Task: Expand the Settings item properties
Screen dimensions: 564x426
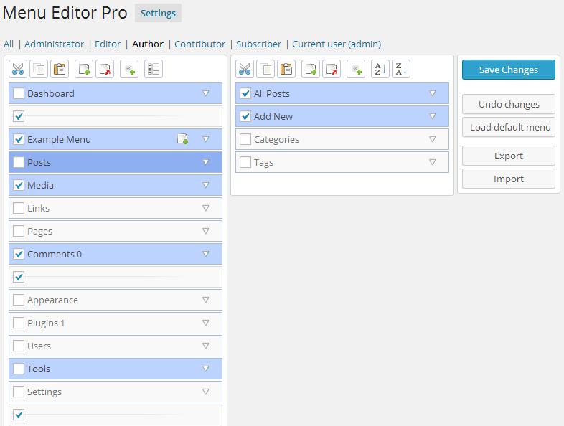Action: click(206, 392)
